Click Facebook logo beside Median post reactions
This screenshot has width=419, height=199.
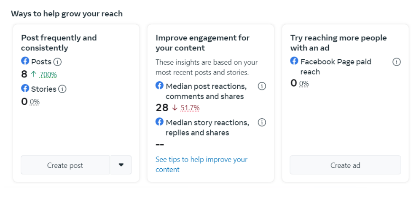[160, 85]
